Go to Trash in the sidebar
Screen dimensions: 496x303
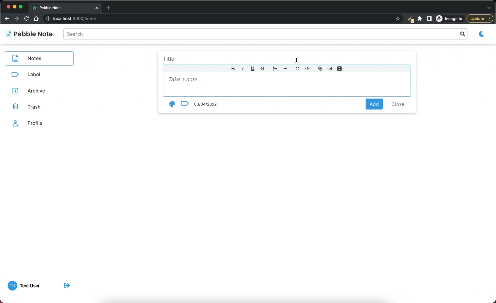point(34,107)
